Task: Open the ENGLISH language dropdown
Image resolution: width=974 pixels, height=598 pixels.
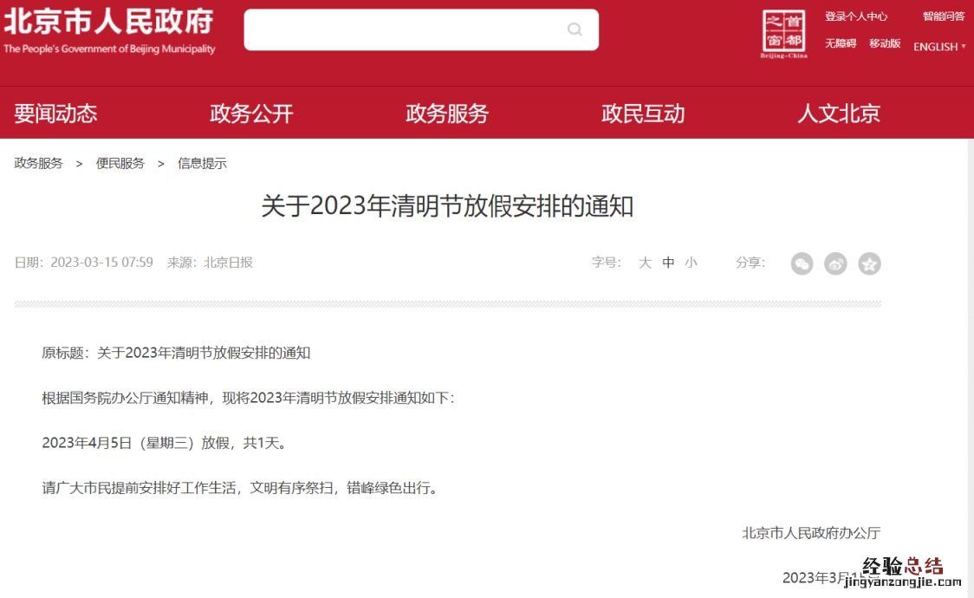Action: click(x=939, y=47)
